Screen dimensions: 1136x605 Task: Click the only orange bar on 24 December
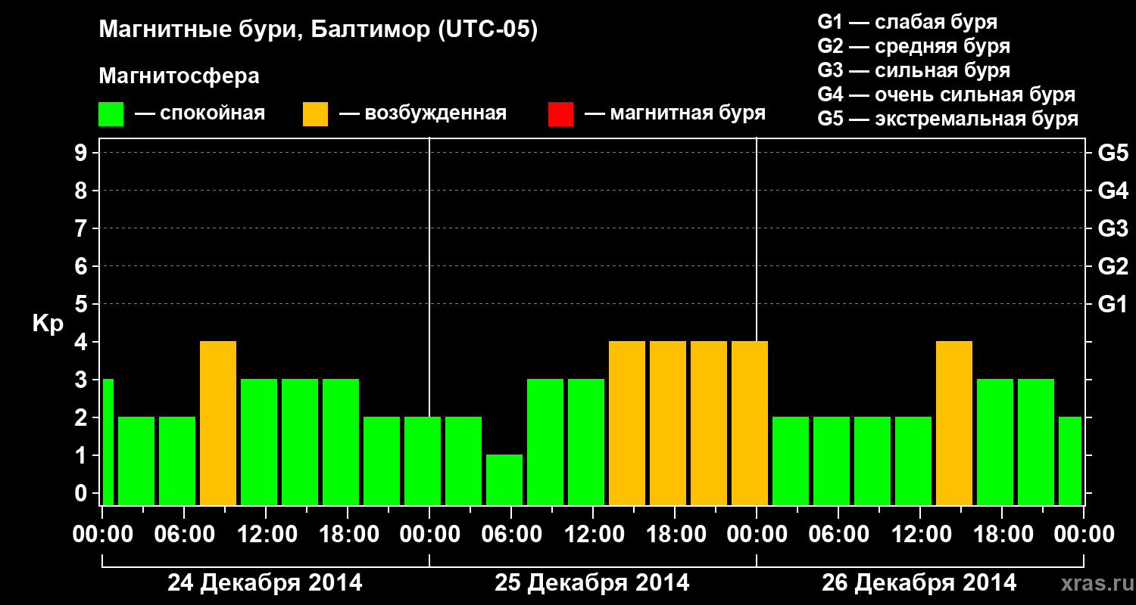pyautogui.click(x=218, y=423)
